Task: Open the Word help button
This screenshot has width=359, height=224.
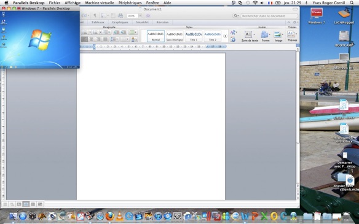Action: 148,15
